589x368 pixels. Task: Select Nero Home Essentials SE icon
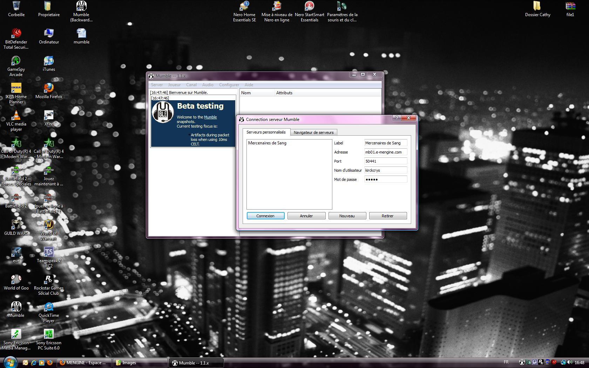[x=244, y=12]
